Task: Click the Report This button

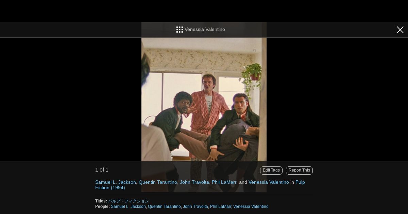Action: coord(299,171)
